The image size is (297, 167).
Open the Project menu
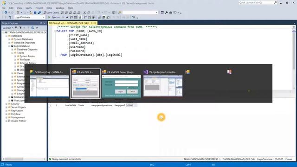point(39,8)
